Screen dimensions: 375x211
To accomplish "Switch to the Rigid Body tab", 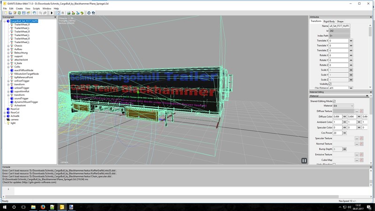I will pyautogui.click(x=329, y=21).
